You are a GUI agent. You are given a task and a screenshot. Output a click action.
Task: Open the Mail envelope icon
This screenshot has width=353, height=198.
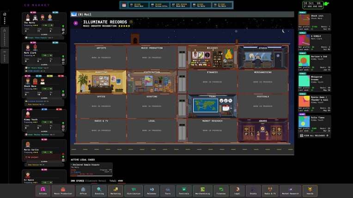point(74,14)
